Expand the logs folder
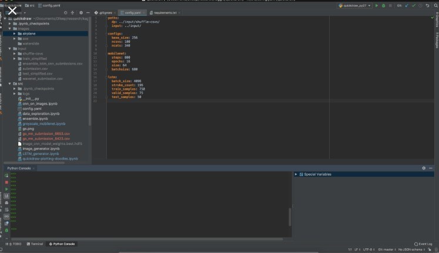The image size is (439, 253). (15, 94)
